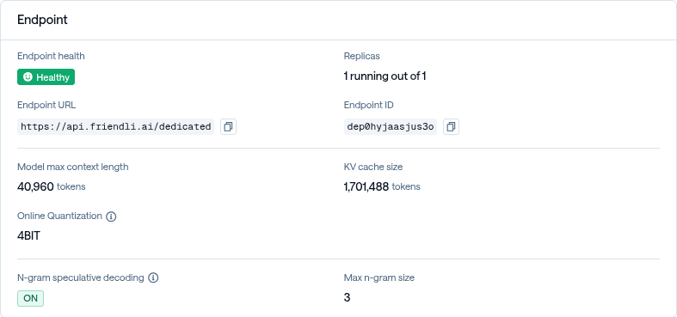Click the 4BIT quantization value
Screen dimensions: 677x317
click(28, 236)
